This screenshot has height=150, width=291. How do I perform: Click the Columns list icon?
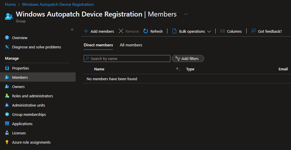[223, 31]
